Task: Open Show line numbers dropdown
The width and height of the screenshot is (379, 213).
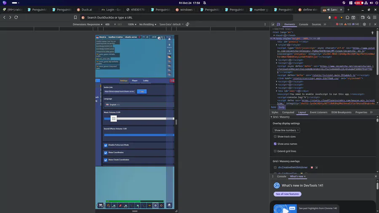Action: coord(286,130)
